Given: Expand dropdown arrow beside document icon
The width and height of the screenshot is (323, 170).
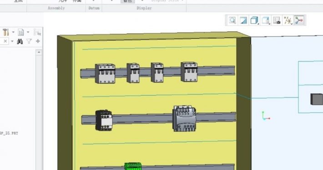Looking at the screenshot, I should point(28,32).
